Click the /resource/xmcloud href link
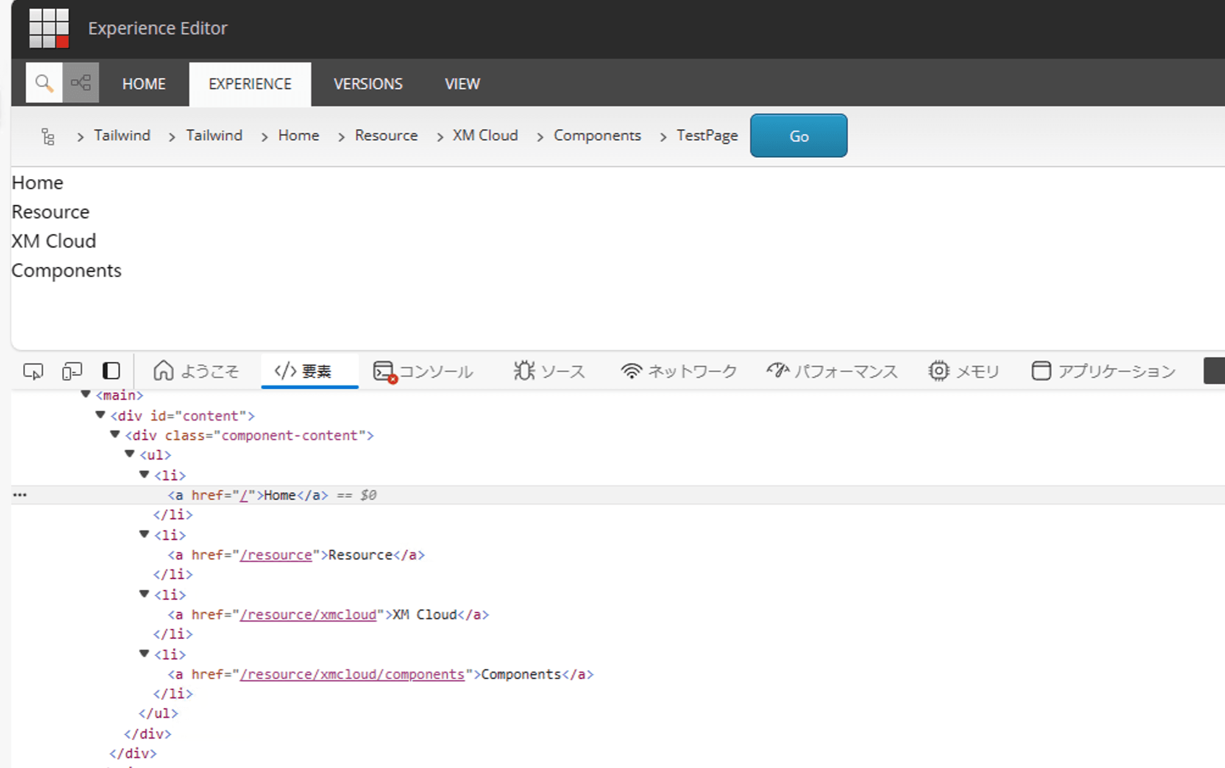Viewport: 1225px width, 768px height. [x=308, y=614]
